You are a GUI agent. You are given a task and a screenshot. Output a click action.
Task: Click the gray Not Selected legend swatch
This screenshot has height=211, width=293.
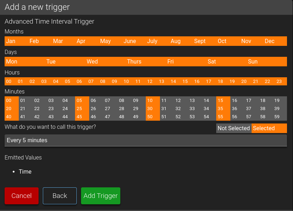click(234, 128)
